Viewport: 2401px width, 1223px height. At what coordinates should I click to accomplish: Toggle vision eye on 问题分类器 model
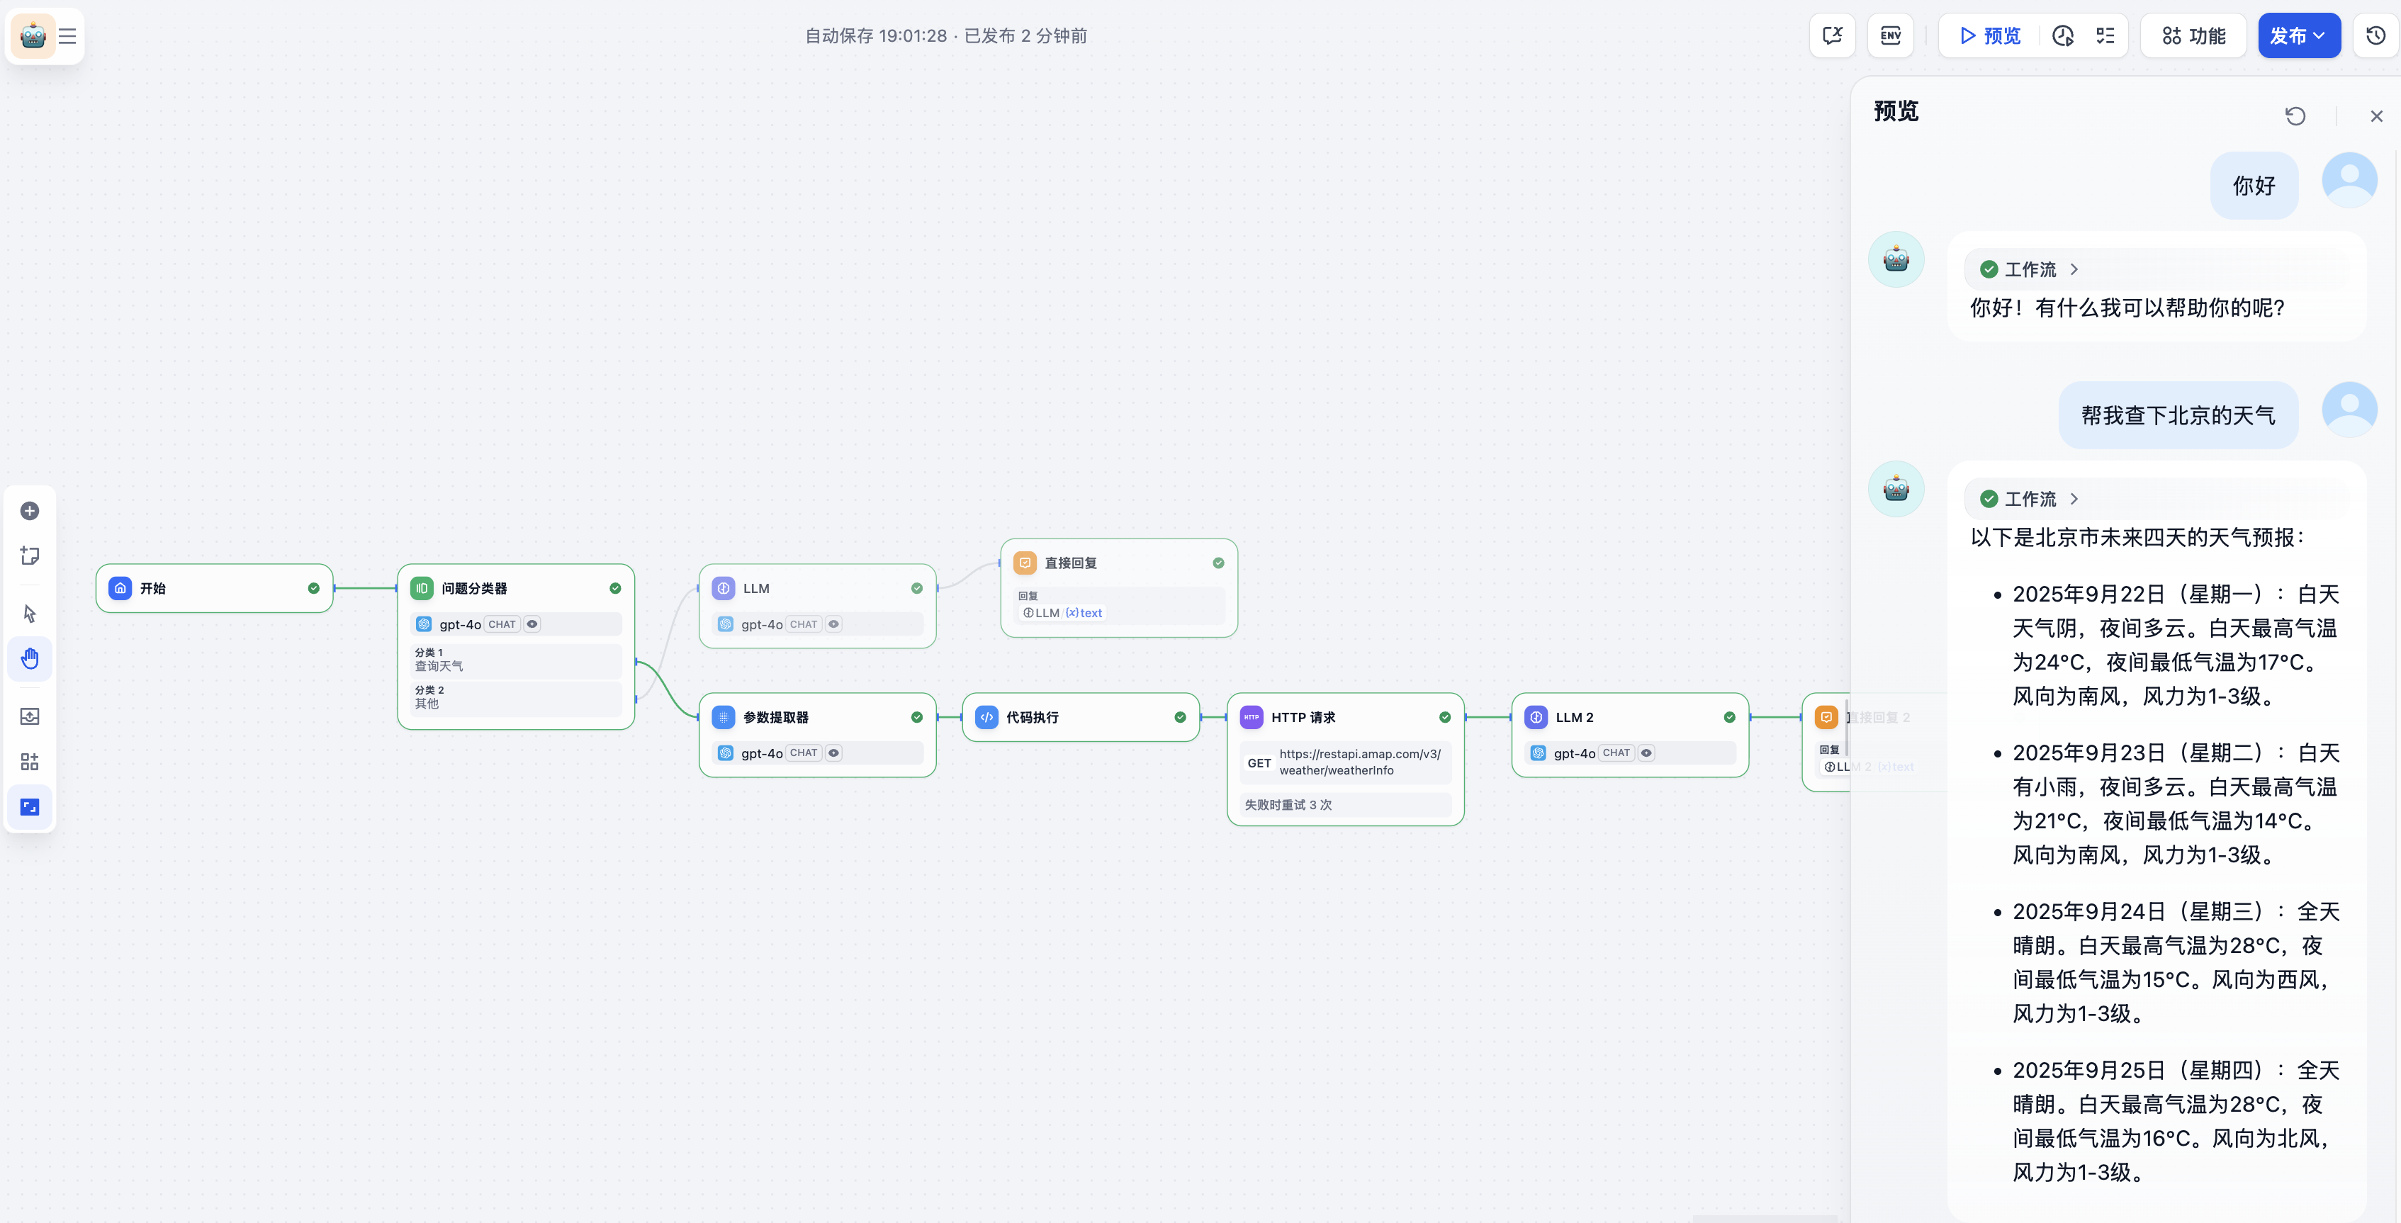pos(532,624)
